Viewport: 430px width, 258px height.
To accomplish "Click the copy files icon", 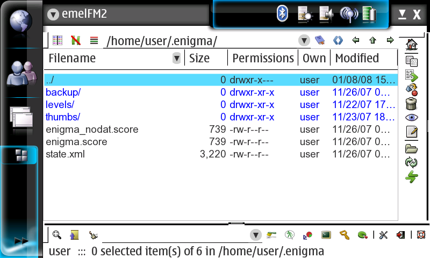I will tap(411, 61).
